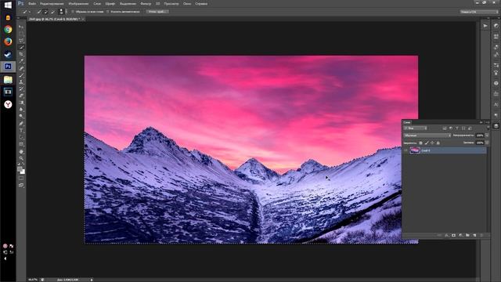Click the layer opacity value field
Image resolution: width=501 pixels, height=282 pixels.
[x=480, y=136]
